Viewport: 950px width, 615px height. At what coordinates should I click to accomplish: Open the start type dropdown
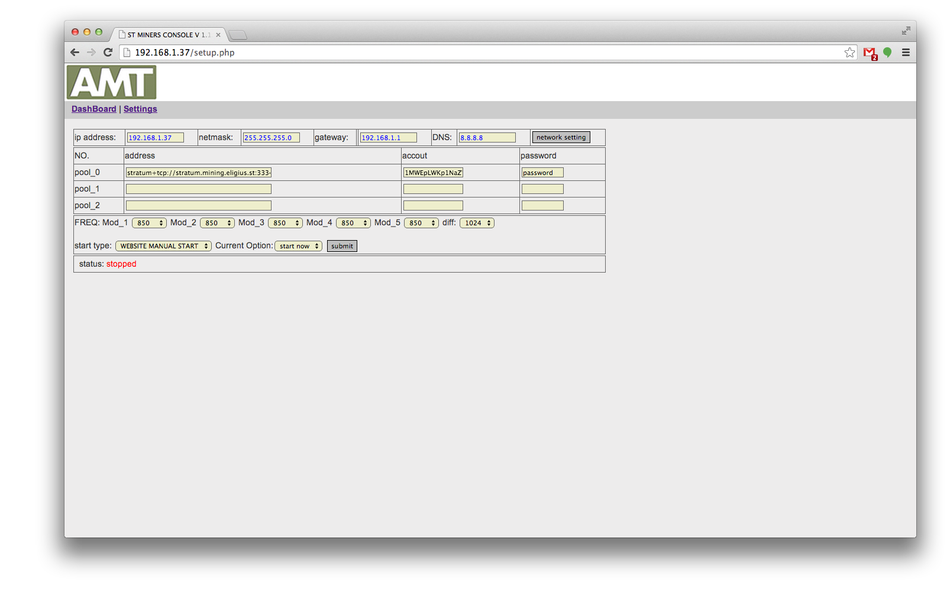(163, 246)
